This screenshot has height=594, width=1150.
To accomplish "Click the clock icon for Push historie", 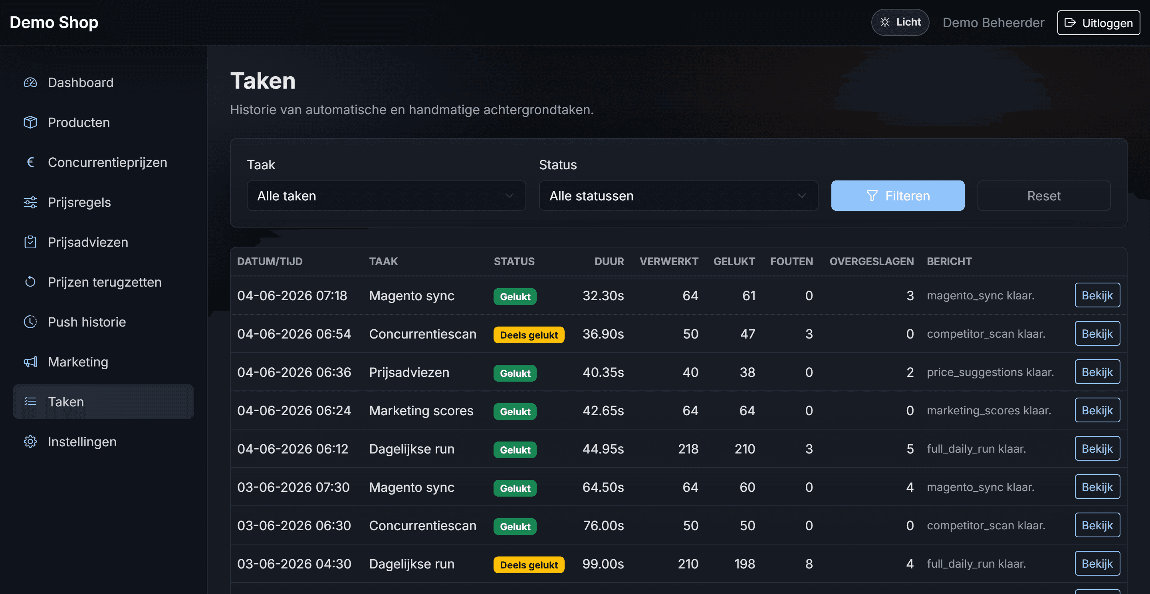I will [x=30, y=322].
